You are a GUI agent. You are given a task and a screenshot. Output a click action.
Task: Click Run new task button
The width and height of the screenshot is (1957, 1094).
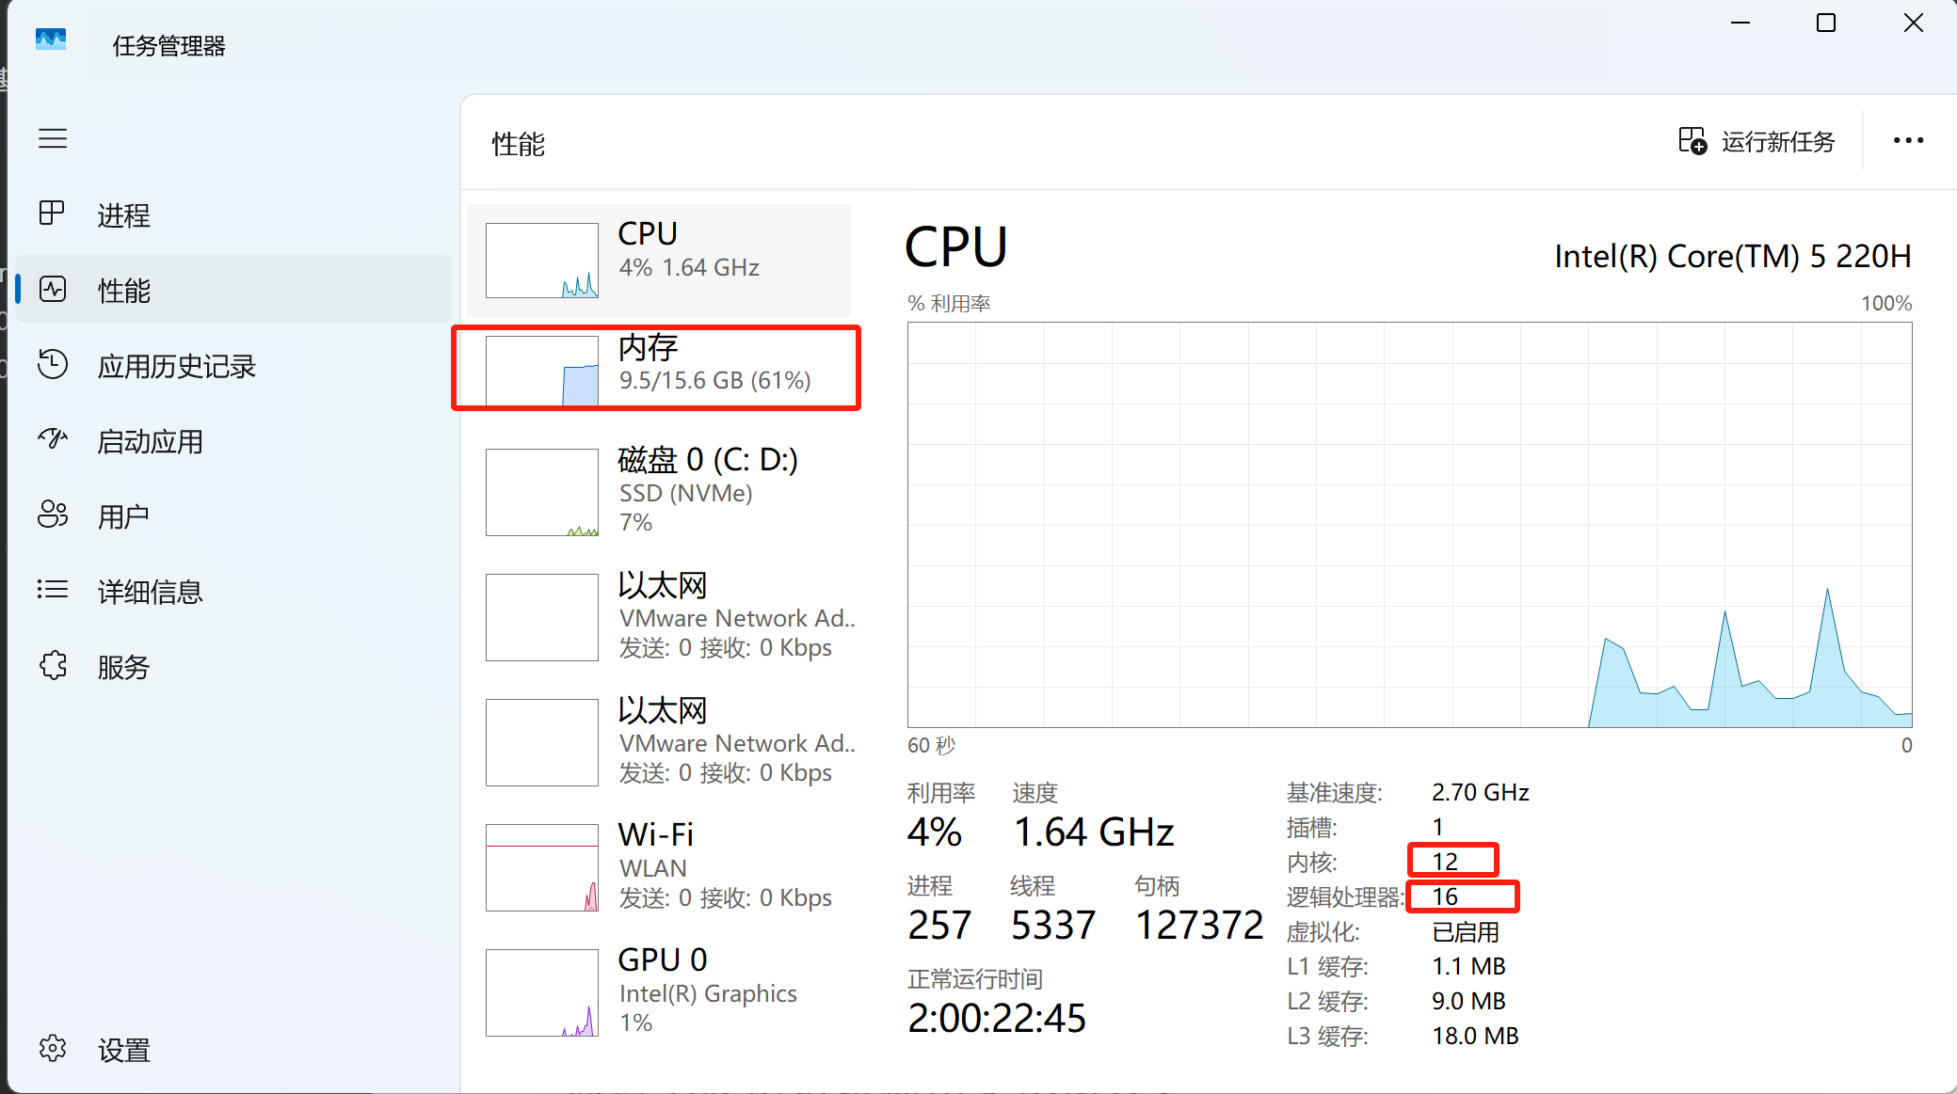pyautogui.click(x=1757, y=142)
